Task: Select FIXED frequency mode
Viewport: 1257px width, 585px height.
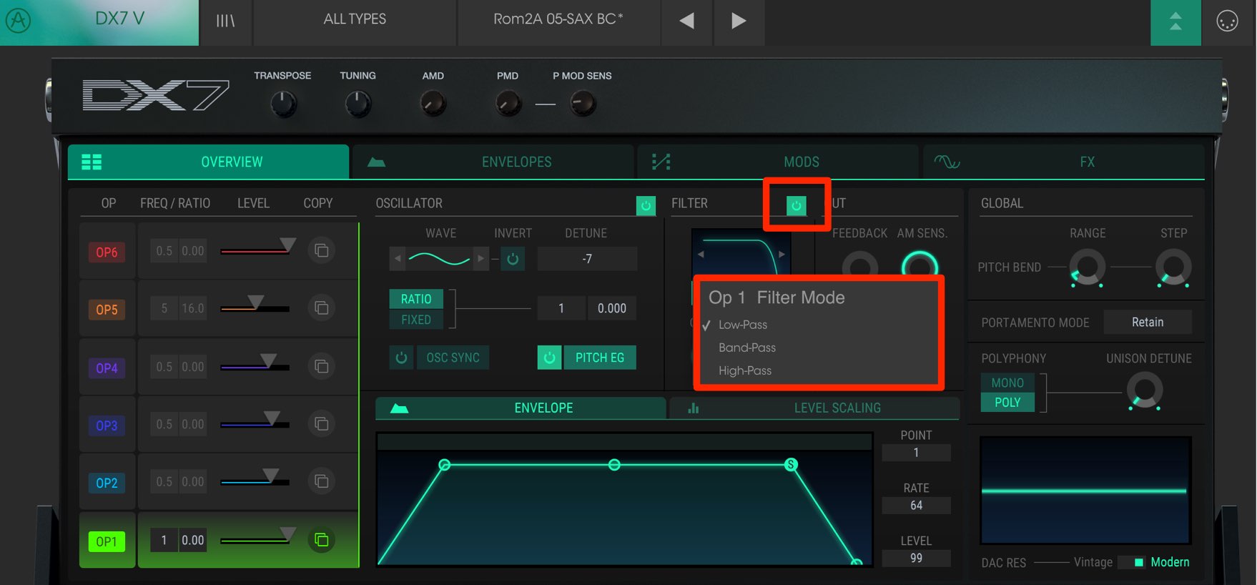Action: [416, 320]
